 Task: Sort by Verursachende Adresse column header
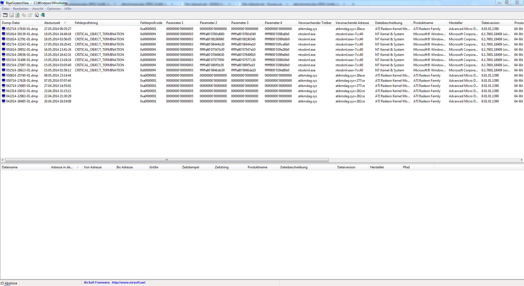(x=354, y=23)
